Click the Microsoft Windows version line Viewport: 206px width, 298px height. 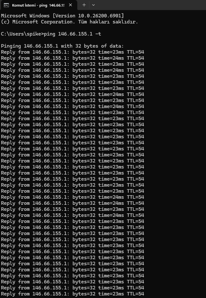[62, 16]
